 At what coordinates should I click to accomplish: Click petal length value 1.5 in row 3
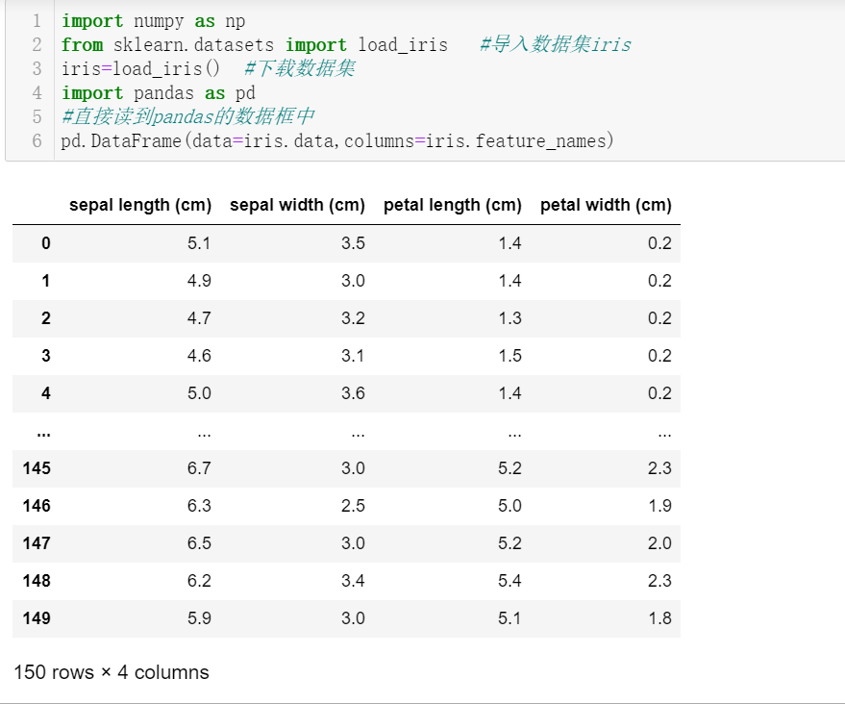tap(509, 356)
